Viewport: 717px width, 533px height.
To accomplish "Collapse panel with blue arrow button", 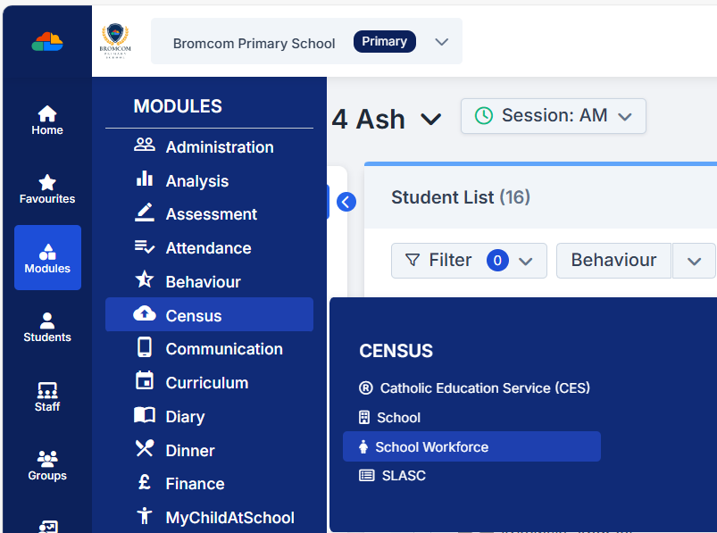I will 346,203.
